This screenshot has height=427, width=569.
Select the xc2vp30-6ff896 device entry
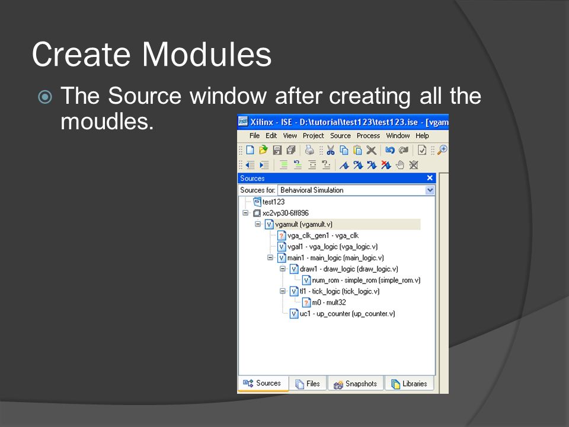click(280, 213)
